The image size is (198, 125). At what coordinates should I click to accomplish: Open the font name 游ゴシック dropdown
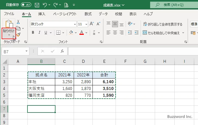click(x=75, y=24)
